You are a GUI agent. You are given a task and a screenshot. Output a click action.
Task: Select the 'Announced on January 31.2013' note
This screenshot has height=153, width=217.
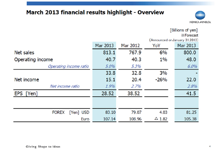click(174, 40)
